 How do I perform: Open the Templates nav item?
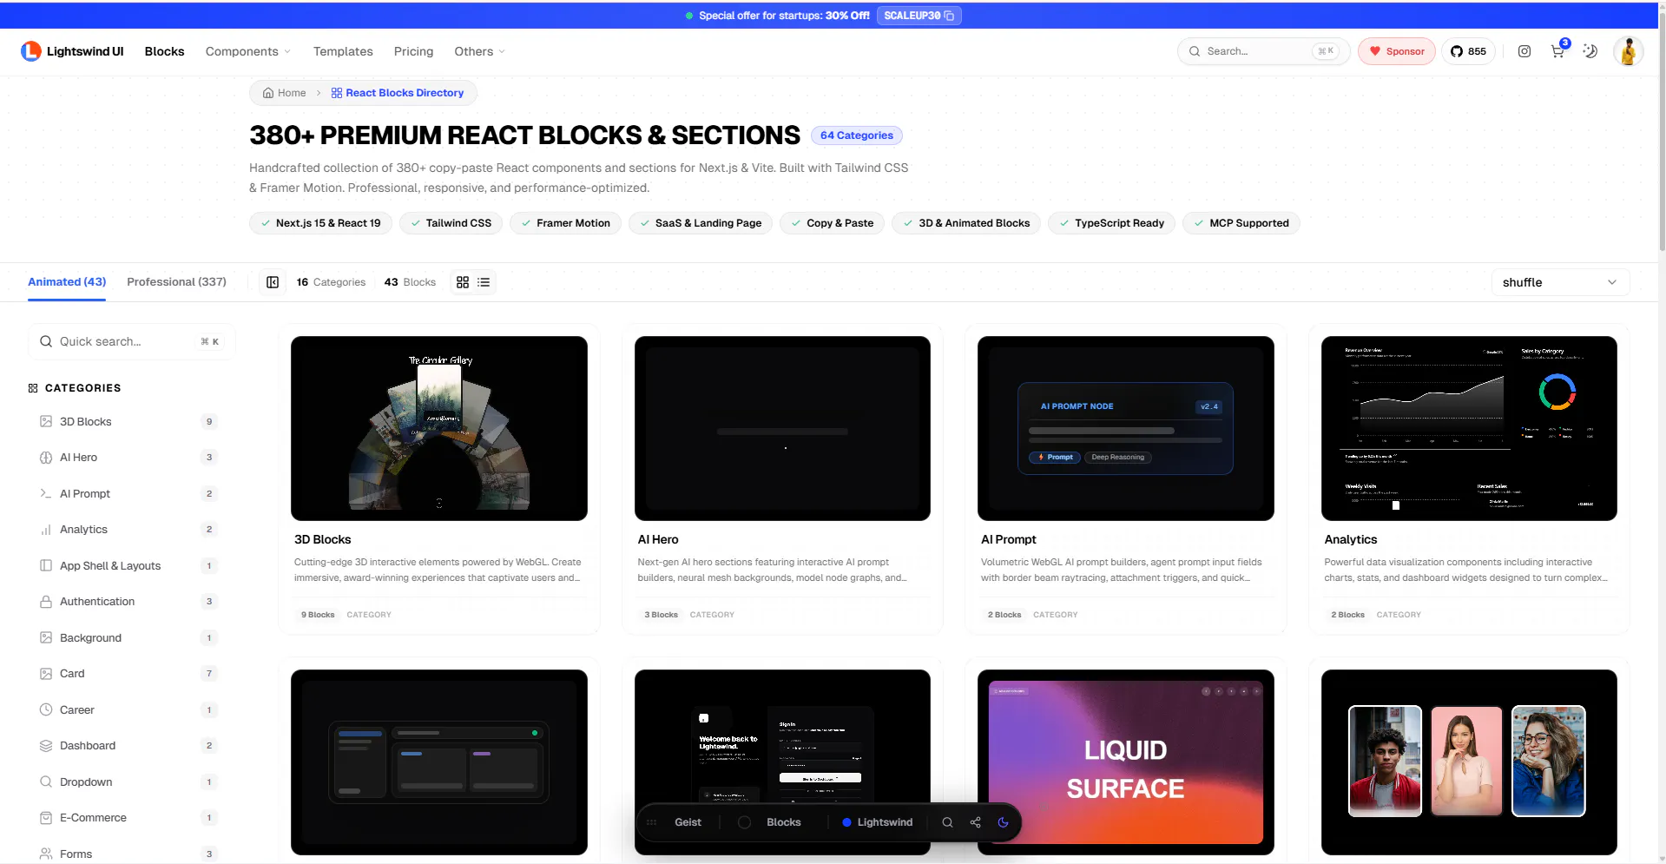pos(343,51)
